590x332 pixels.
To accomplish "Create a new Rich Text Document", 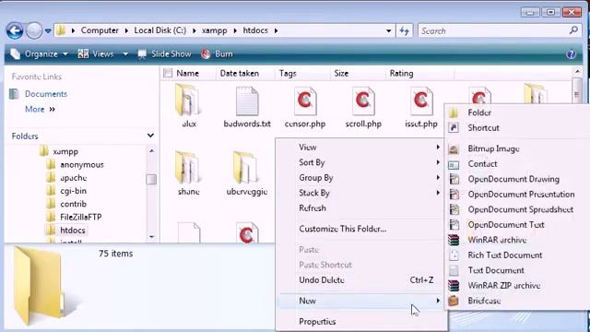I will pyautogui.click(x=517, y=255).
